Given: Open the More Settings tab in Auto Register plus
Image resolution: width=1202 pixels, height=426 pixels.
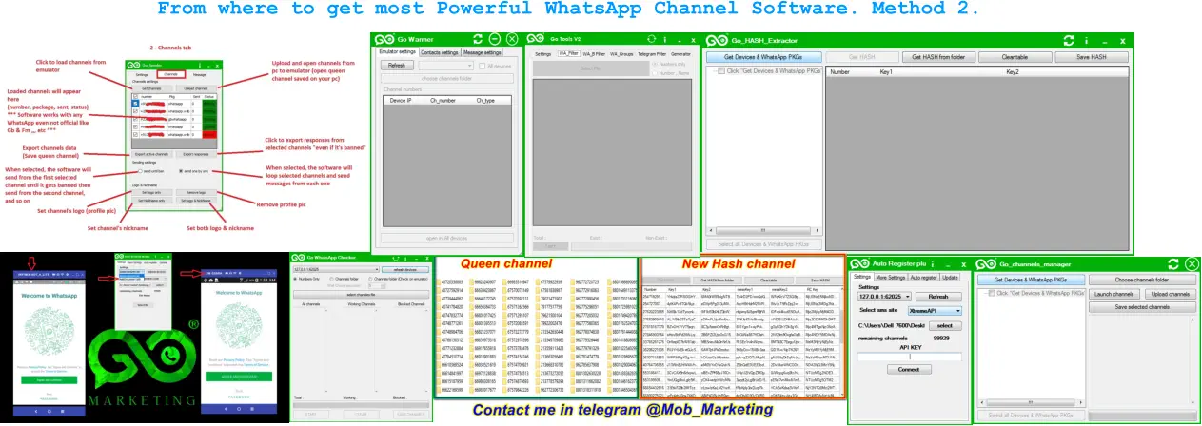Looking at the screenshot, I should pyautogui.click(x=891, y=278).
